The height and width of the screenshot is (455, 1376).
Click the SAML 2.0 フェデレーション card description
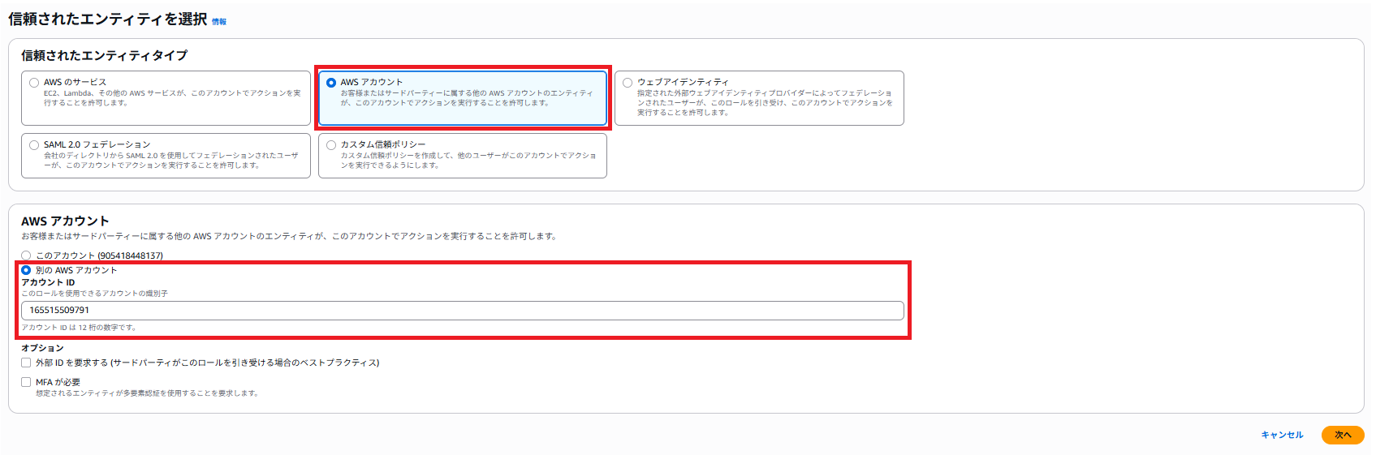coord(170,160)
